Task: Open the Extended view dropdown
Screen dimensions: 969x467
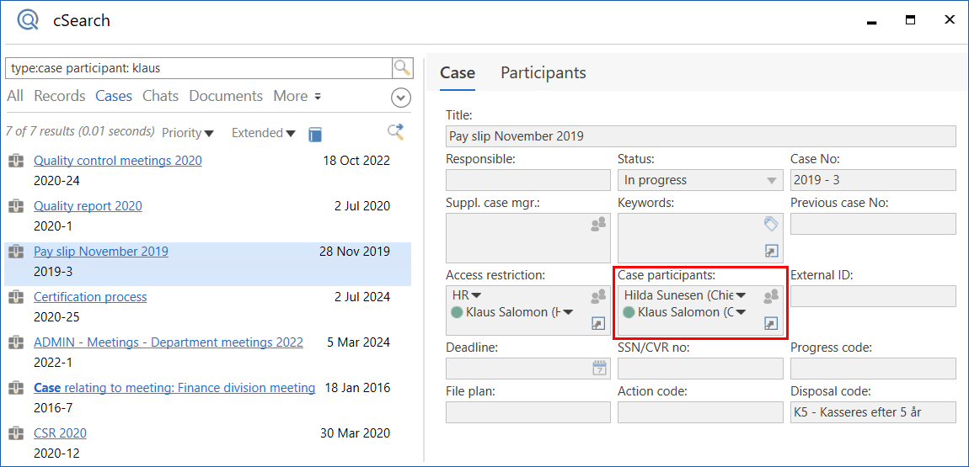Action: tap(263, 133)
